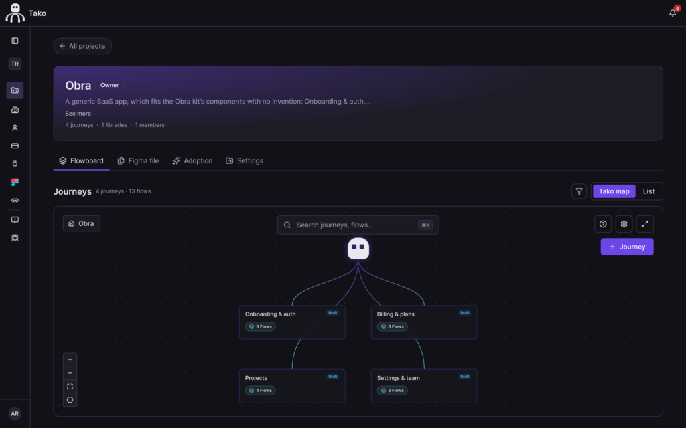This screenshot has height=428, width=686.
Task: Focus the Search journeys, flows field
Action: pyautogui.click(x=358, y=225)
